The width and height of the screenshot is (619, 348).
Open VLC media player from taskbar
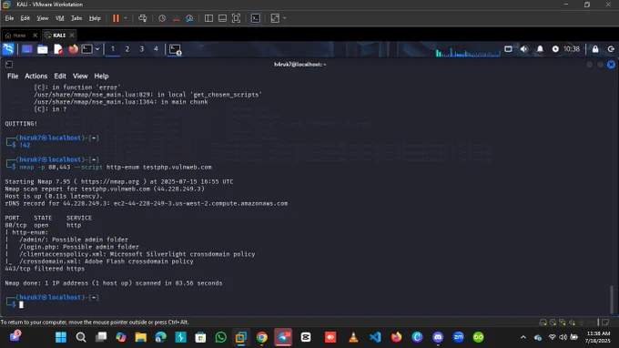(x=353, y=337)
